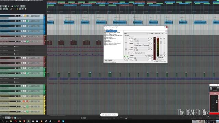Click the Release slider handle in ReaComp

pyautogui.click(x=138, y=43)
